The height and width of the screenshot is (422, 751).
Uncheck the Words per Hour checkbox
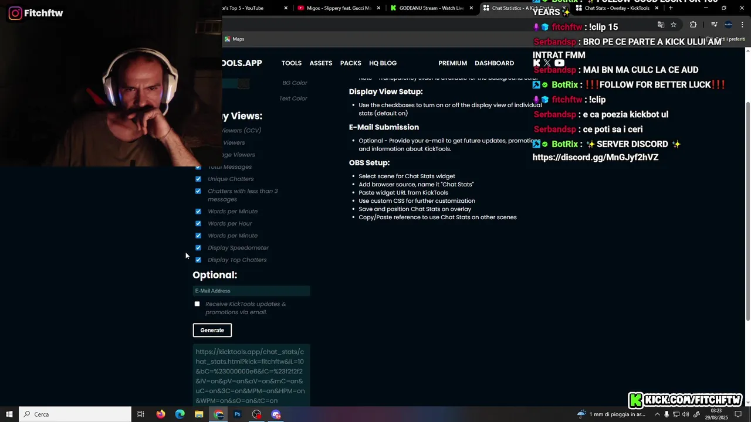[198, 223]
